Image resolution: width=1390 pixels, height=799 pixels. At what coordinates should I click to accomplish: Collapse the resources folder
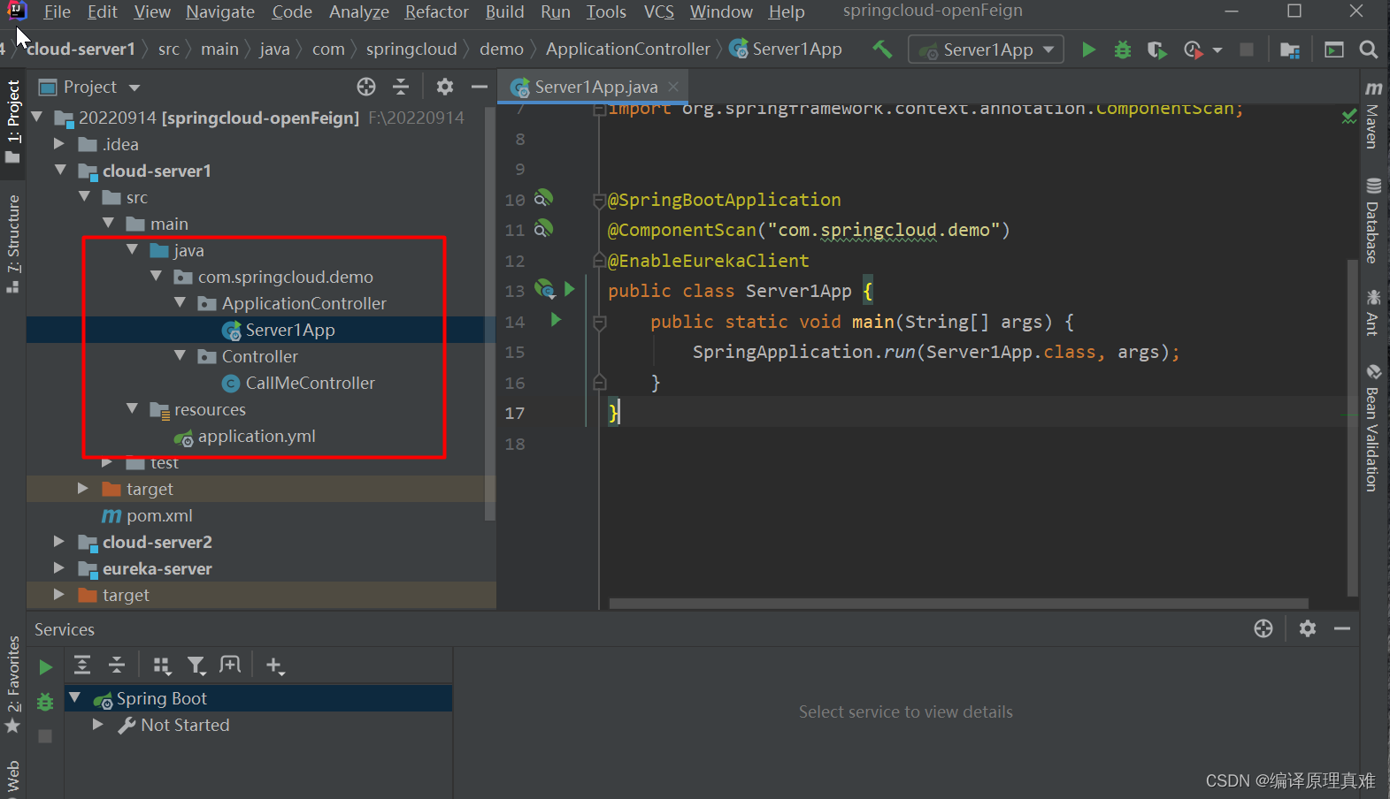click(x=132, y=408)
